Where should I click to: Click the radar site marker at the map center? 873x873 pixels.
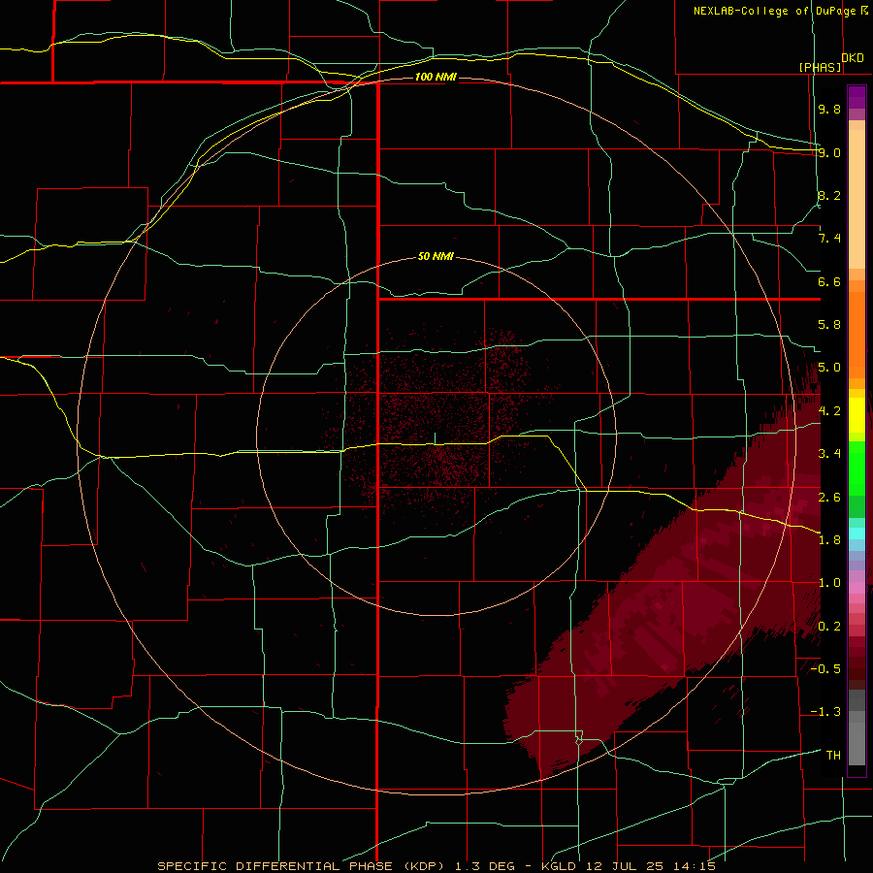tap(436, 438)
